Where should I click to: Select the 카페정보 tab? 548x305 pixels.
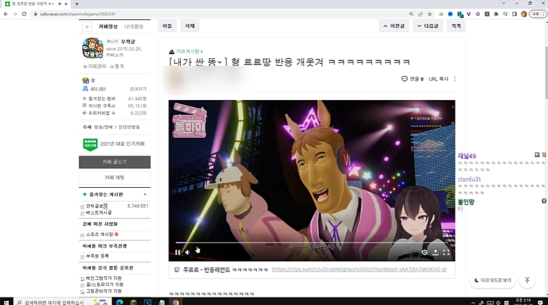(108, 27)
